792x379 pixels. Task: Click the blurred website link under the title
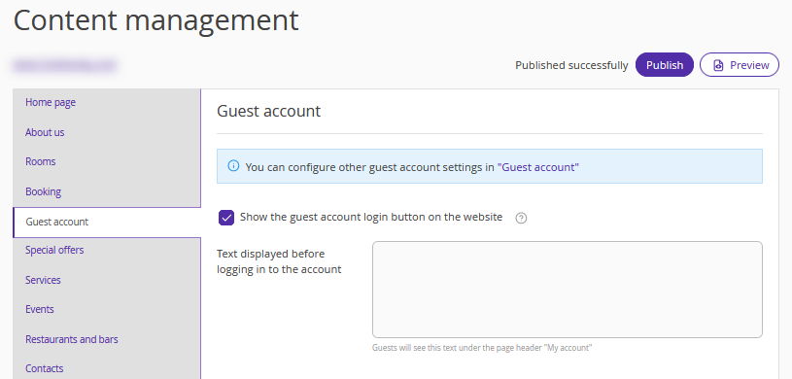65,65
